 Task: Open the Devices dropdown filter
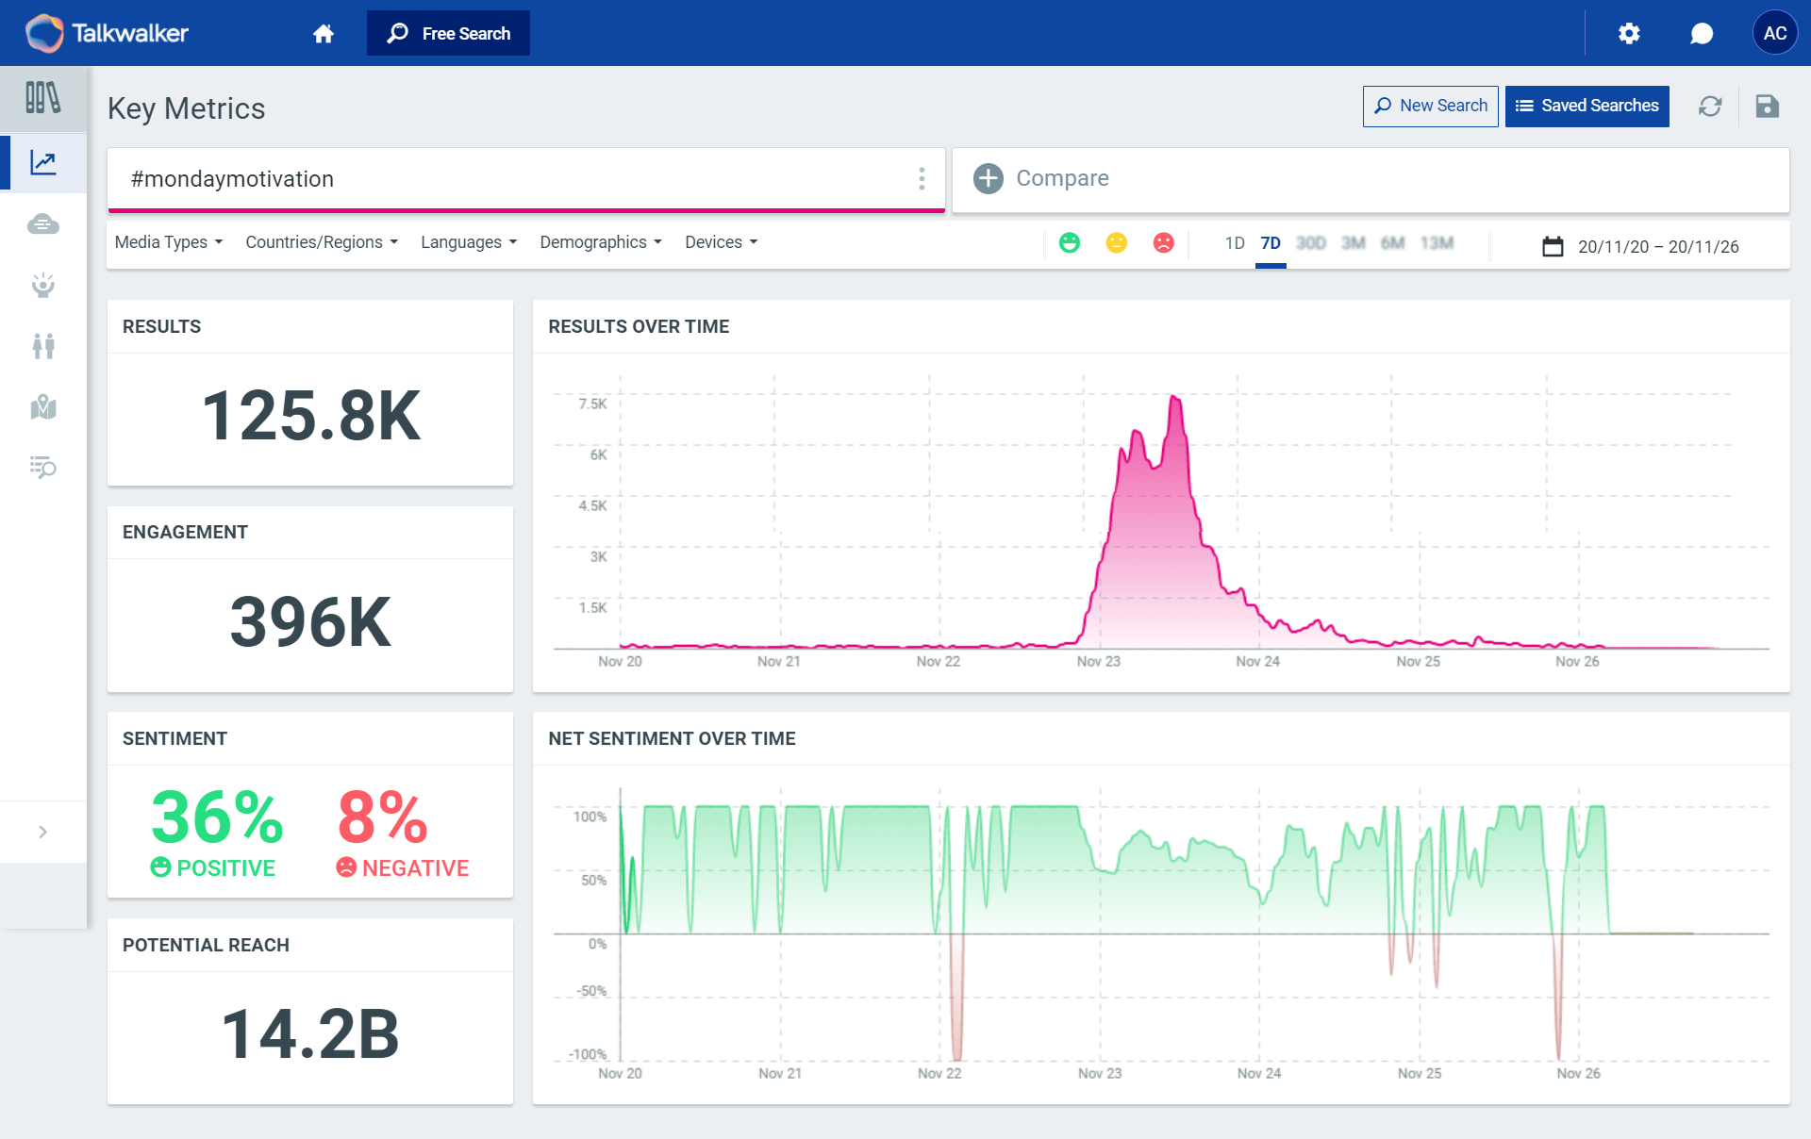pyautogui.click(x=720, y=242)
